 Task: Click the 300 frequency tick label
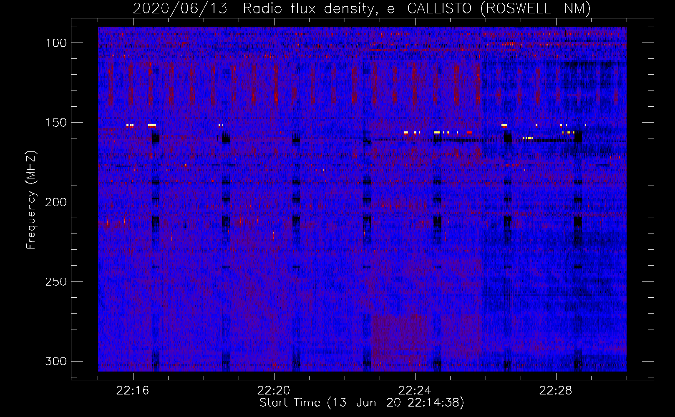point(56,362)
